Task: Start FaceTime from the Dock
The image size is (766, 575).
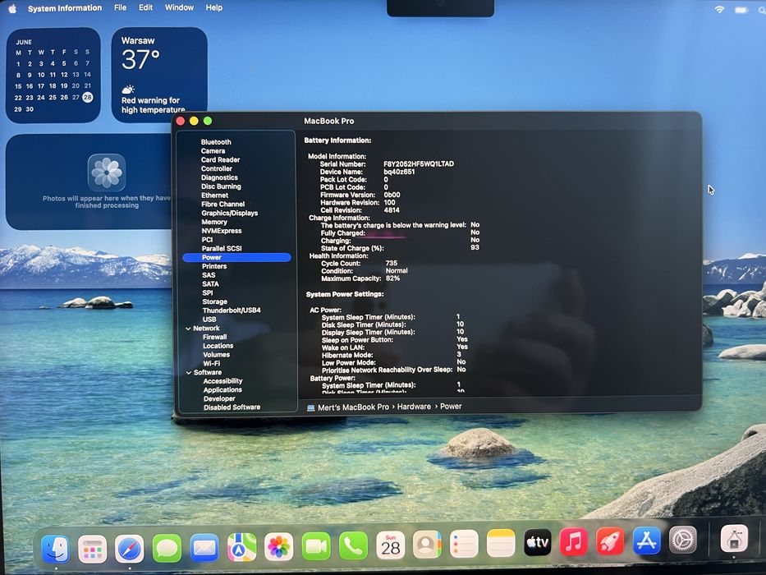Action: [316, 546]
